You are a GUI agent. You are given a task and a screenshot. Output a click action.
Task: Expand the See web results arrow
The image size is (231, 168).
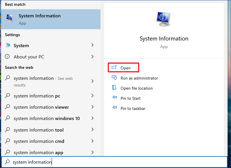[92, 82]
